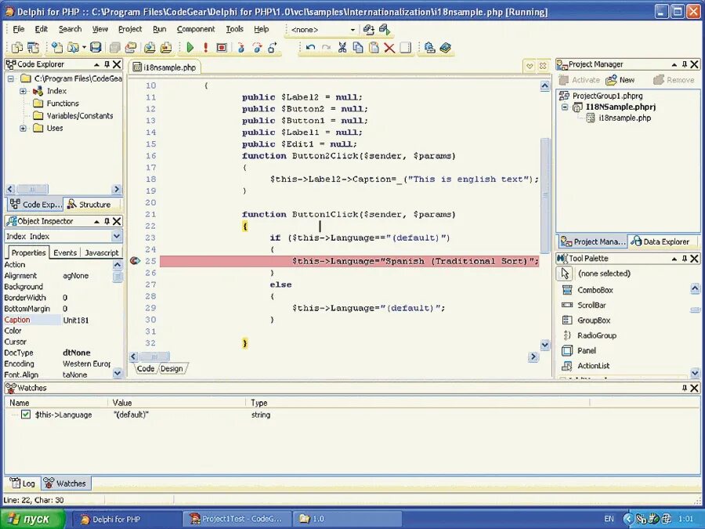The height and width of the screenshot is (529, 705).
Task: Collapse the Code Explorer panel arrow
Action: 96,64
